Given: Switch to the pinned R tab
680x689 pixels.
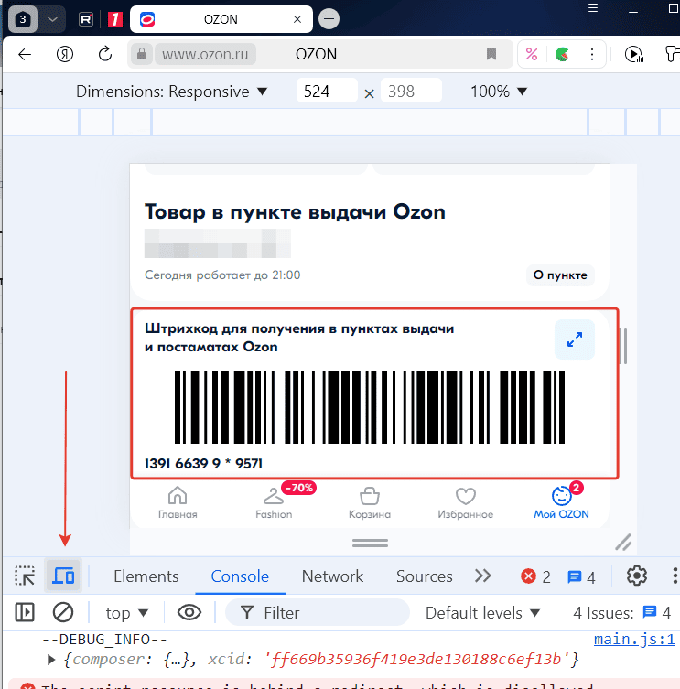Looking at the screenshot, I should (86, 19).
